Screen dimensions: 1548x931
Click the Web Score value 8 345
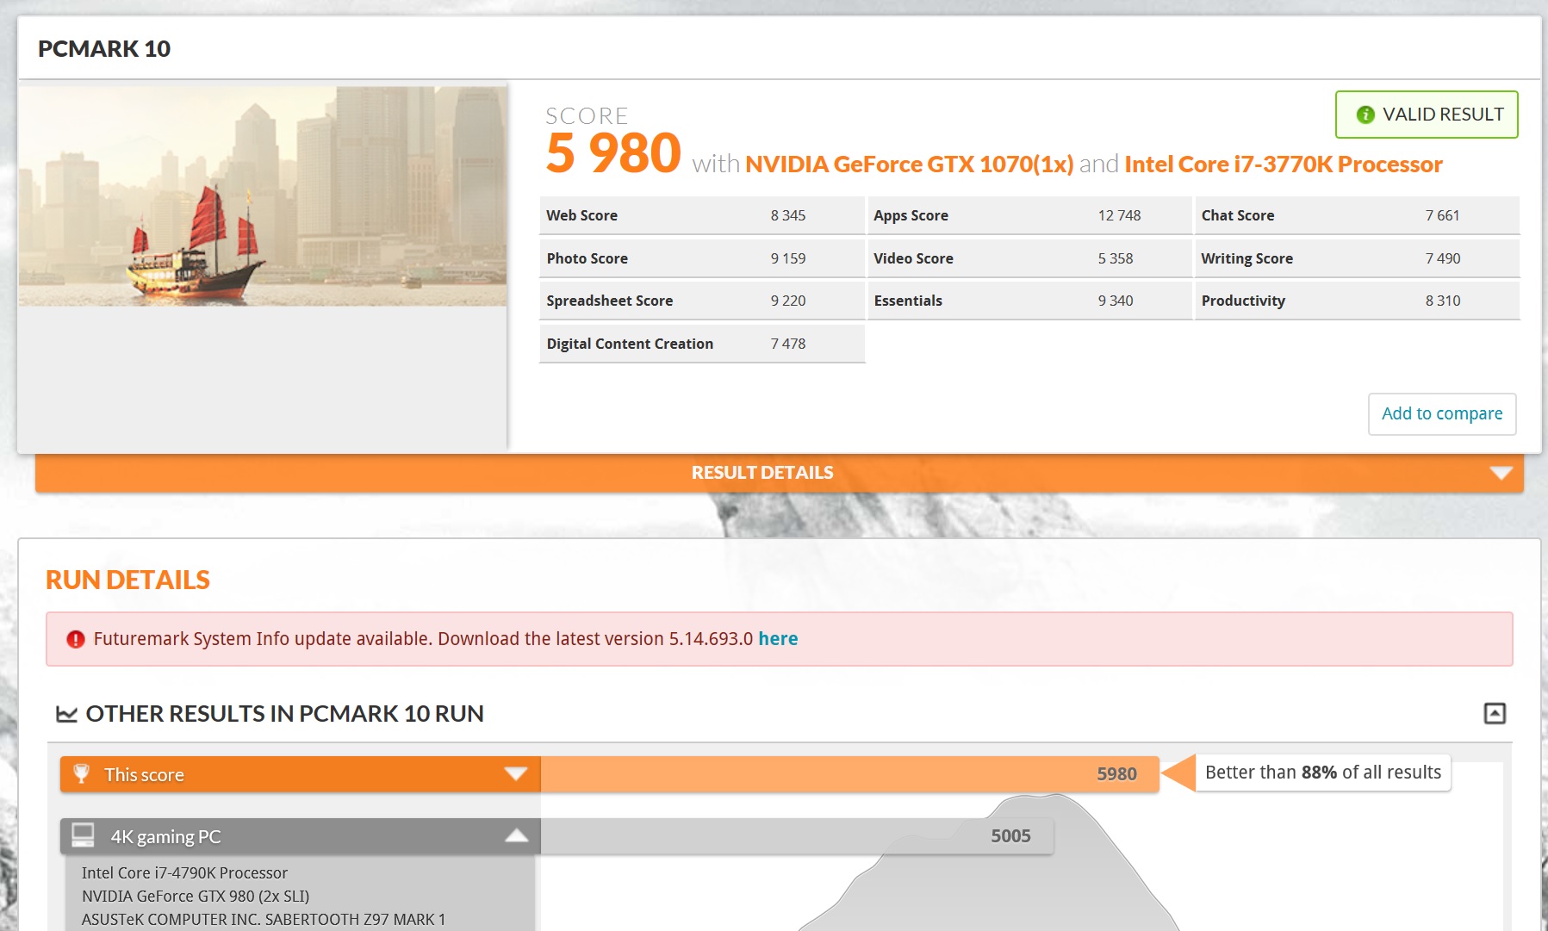[788, 215]
